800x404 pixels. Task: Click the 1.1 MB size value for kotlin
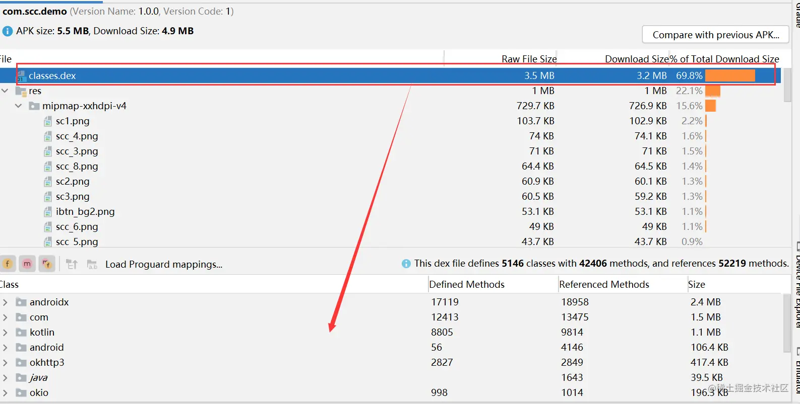point(706,332)
